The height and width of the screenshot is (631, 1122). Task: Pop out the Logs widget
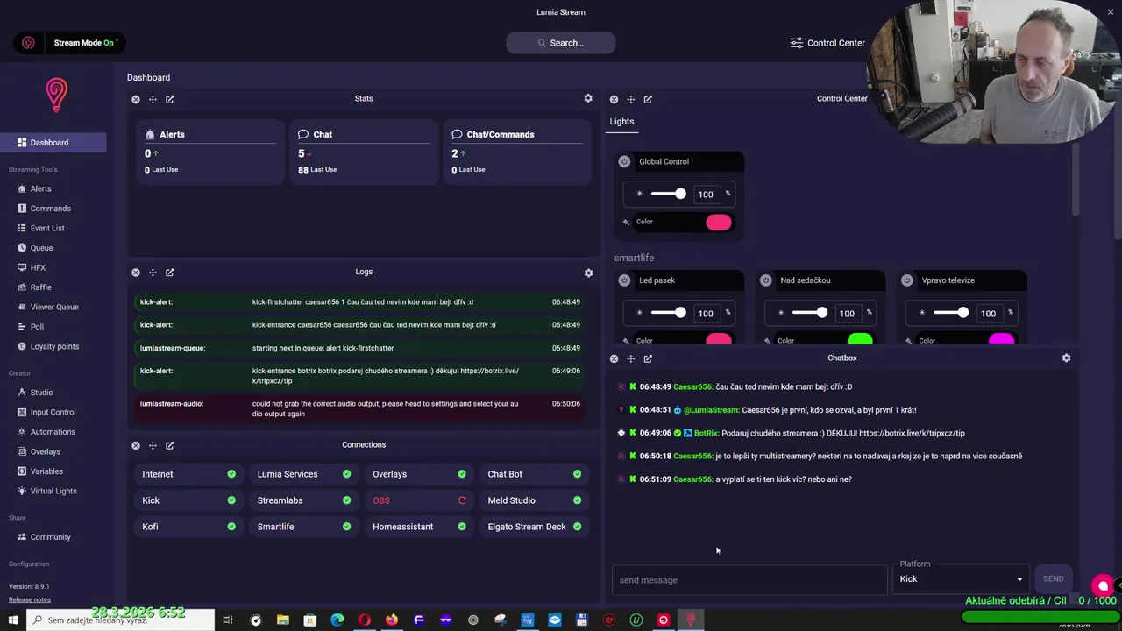point(169,273)
